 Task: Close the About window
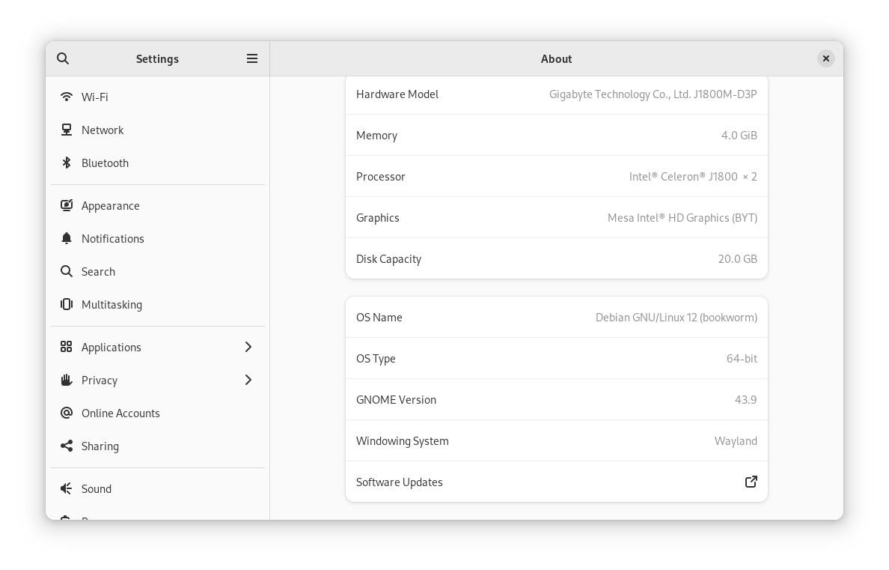coord(825,58)
